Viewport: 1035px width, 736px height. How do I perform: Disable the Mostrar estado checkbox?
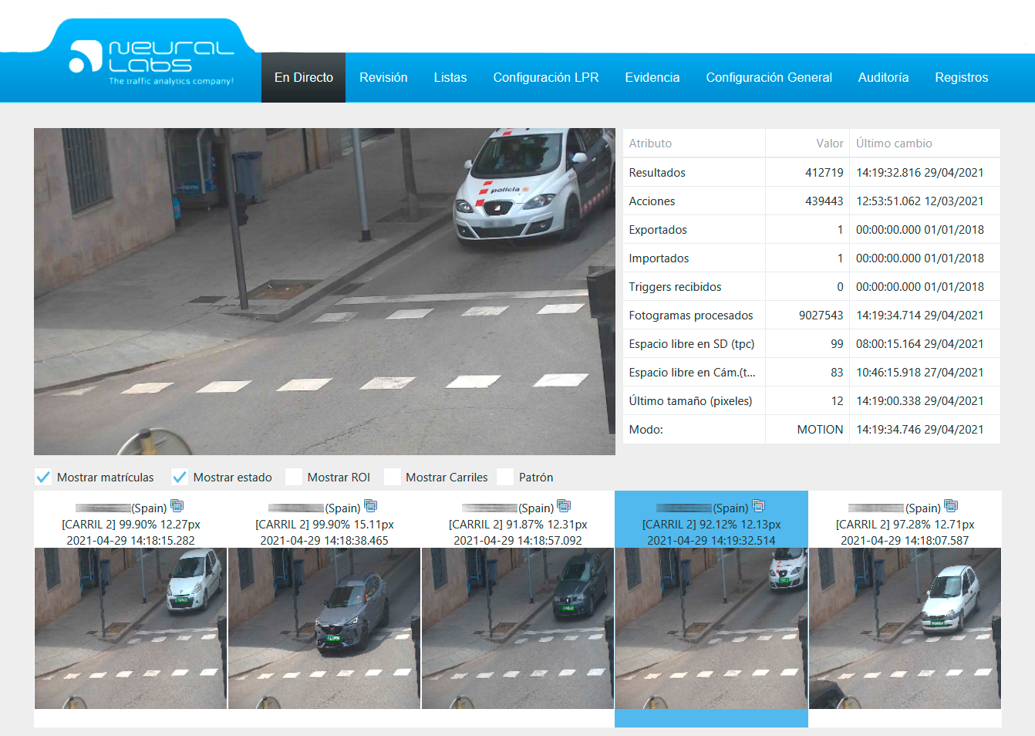180,477
